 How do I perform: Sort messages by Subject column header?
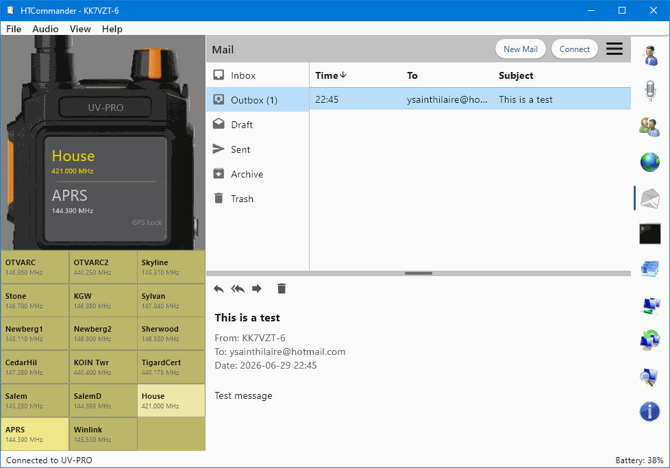[516, 75]
